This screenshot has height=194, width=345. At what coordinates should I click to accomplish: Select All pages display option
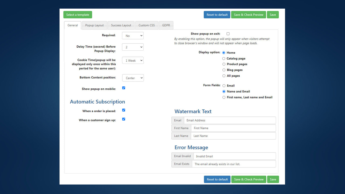pos(224,76)
